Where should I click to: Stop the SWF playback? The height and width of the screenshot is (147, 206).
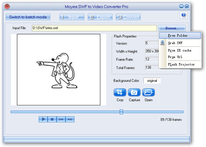point(52,119)
